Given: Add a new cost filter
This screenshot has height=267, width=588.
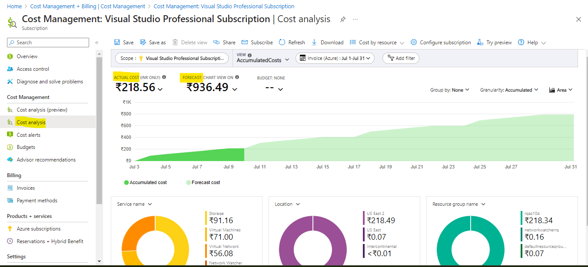Looking at the screenshot, I should coord(401,58).
